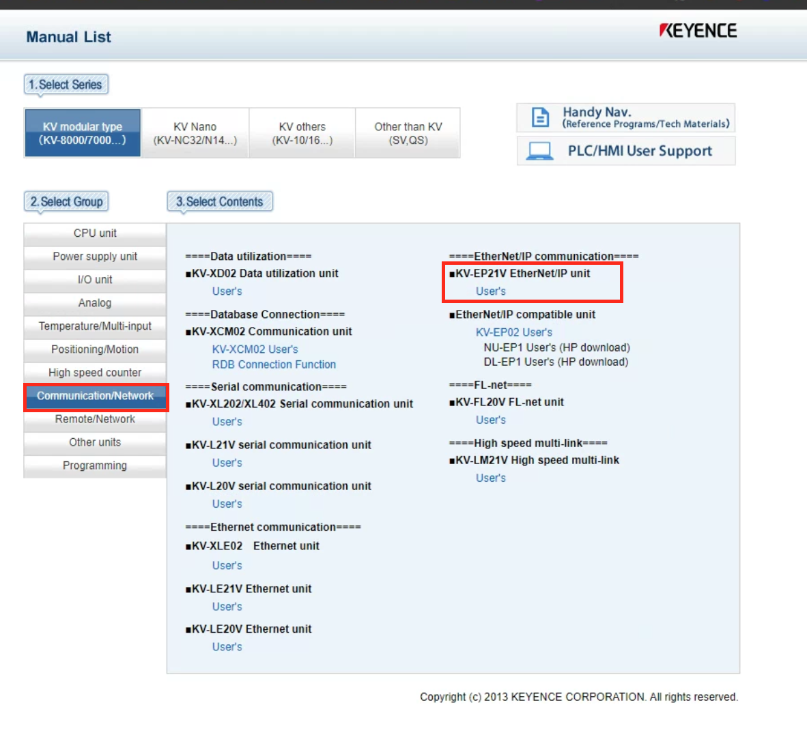Image resolution: width=807 pixels, height=748 pixels.
Task: Click the KV-LM21V High speed multi-link heading
Action: coord(534,461)
